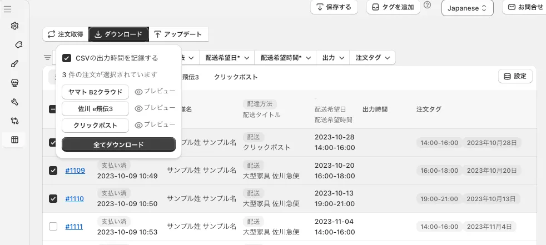Click the アップデート toolbar tab
The image size is (546, 245).
coord(178,34)
